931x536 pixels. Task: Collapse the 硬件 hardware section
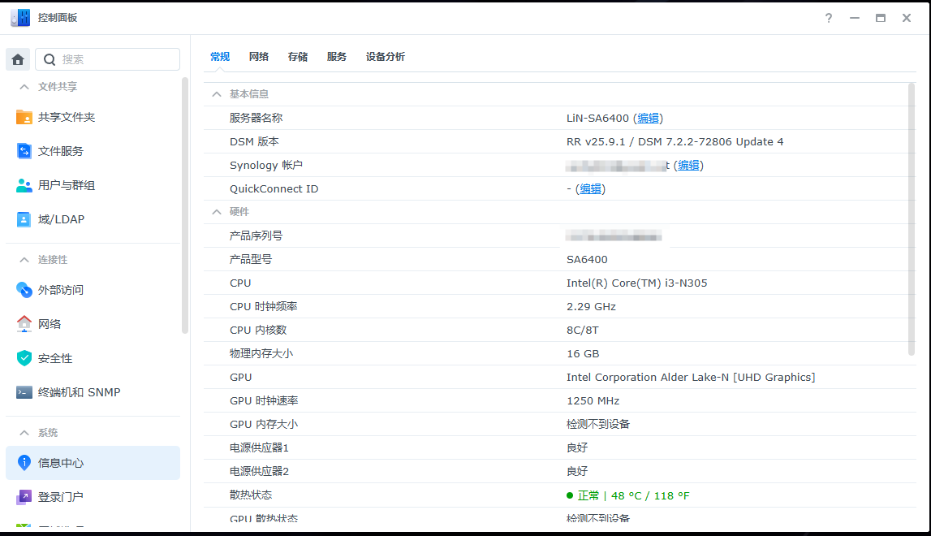point(217,212)
